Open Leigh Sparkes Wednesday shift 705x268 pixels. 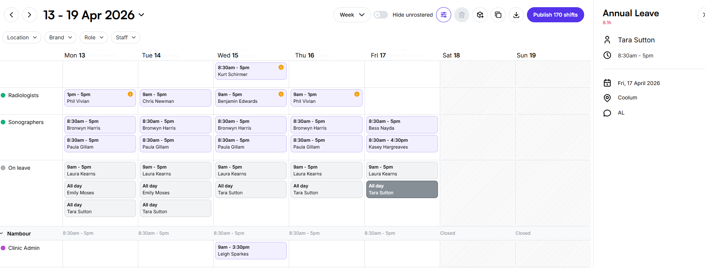coord(251,251)
